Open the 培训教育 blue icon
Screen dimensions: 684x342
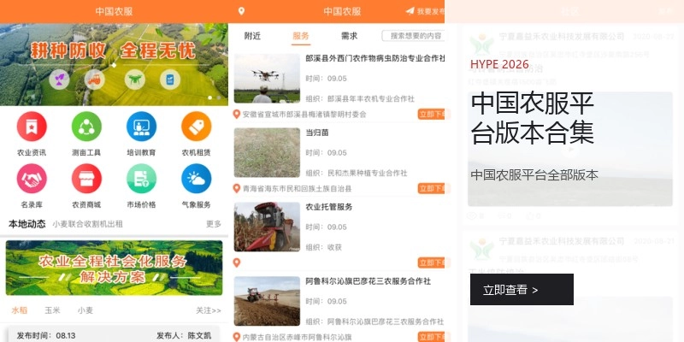coord(141,127)
